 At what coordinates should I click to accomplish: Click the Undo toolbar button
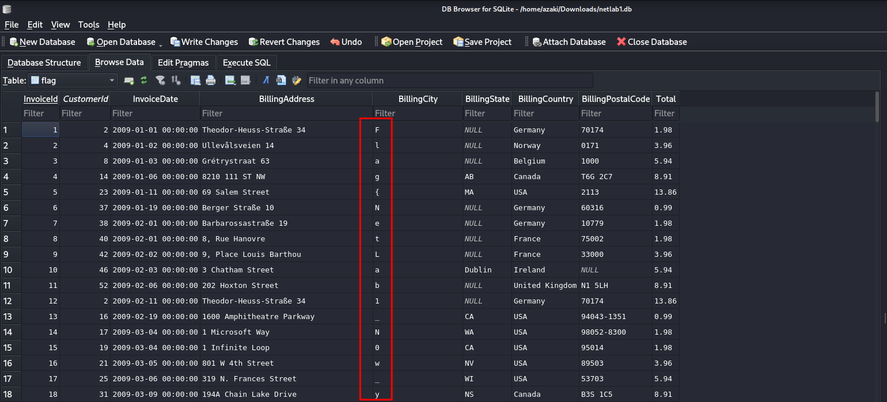click(x=346, y=42)
